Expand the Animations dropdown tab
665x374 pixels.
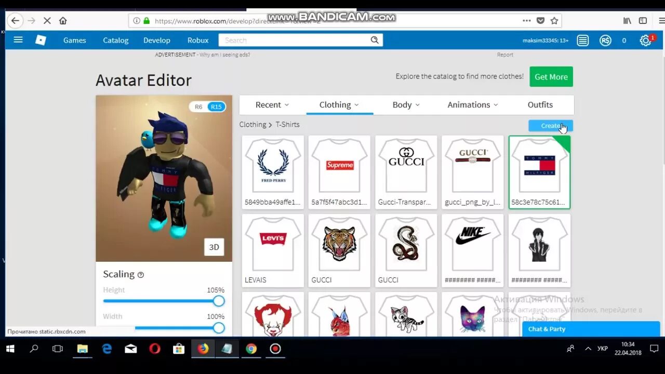[x=473, y=104]
